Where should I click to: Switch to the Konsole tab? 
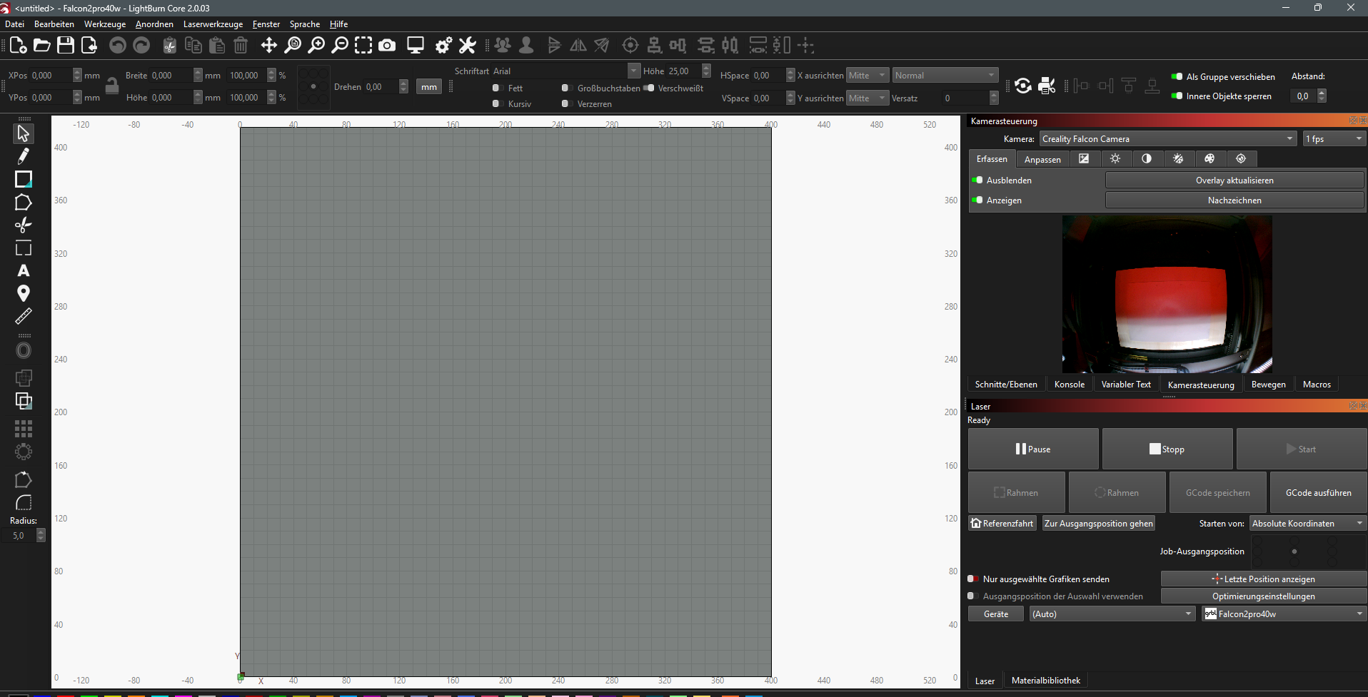[1069, 384]
